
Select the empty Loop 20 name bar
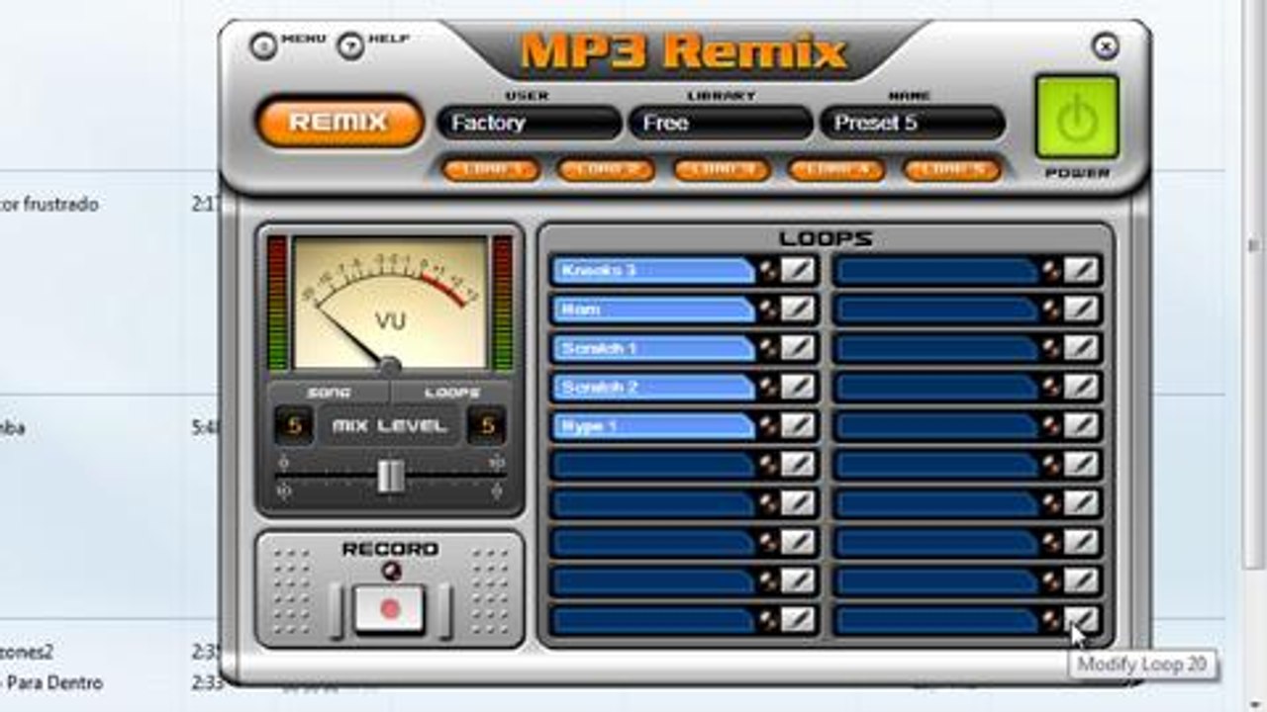937,620
